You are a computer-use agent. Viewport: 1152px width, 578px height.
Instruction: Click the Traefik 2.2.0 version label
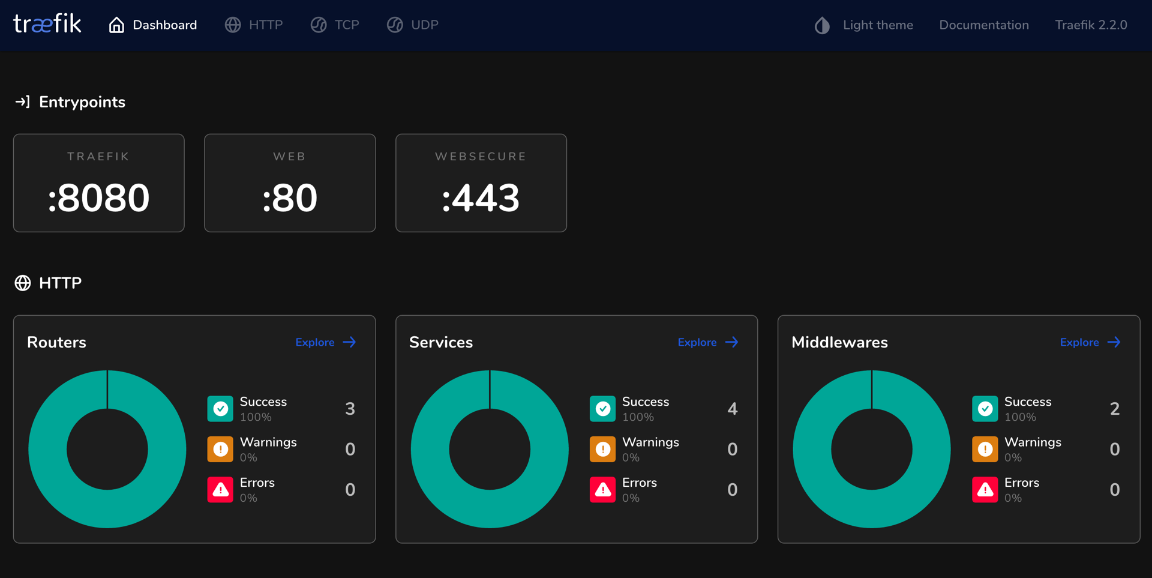(1091, 25)
